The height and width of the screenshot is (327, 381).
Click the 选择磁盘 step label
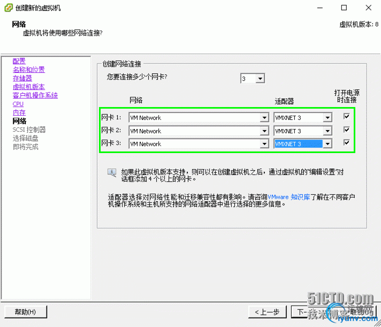(x=26, y=138)
